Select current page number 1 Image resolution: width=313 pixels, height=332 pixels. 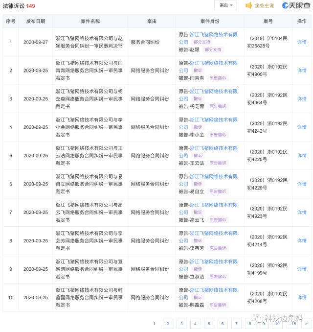tap(154, 324)
